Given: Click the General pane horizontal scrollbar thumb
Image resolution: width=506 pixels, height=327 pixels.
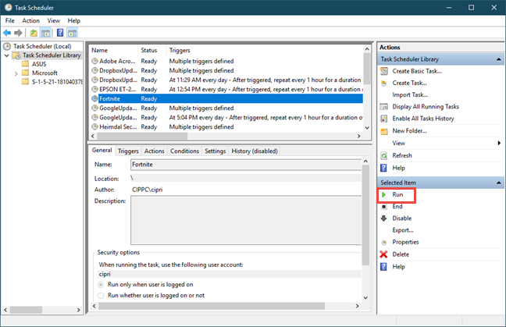Looking at the screenshot, I should pyautogui.click(x=212, y=306).
